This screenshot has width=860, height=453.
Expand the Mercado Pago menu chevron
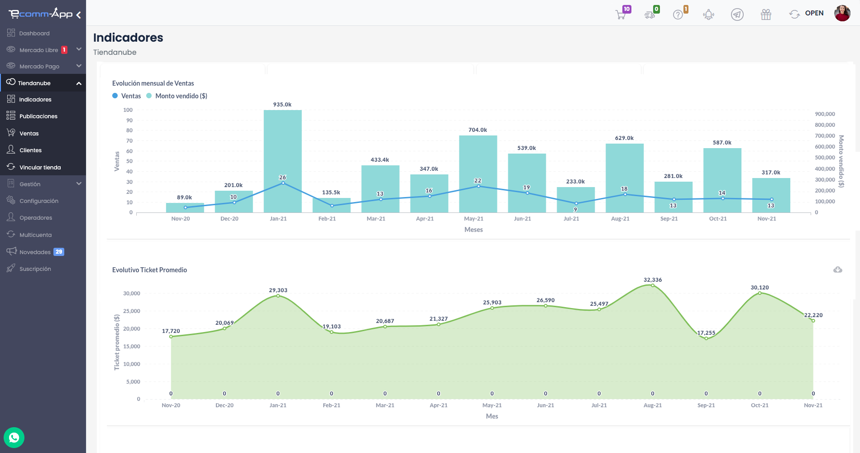point(79,66)
